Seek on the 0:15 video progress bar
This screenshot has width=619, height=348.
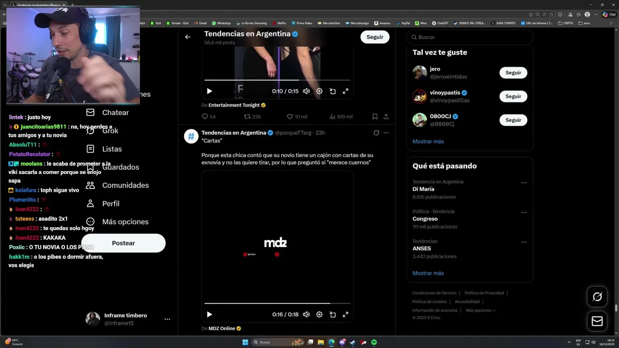[x=277, y=80]
